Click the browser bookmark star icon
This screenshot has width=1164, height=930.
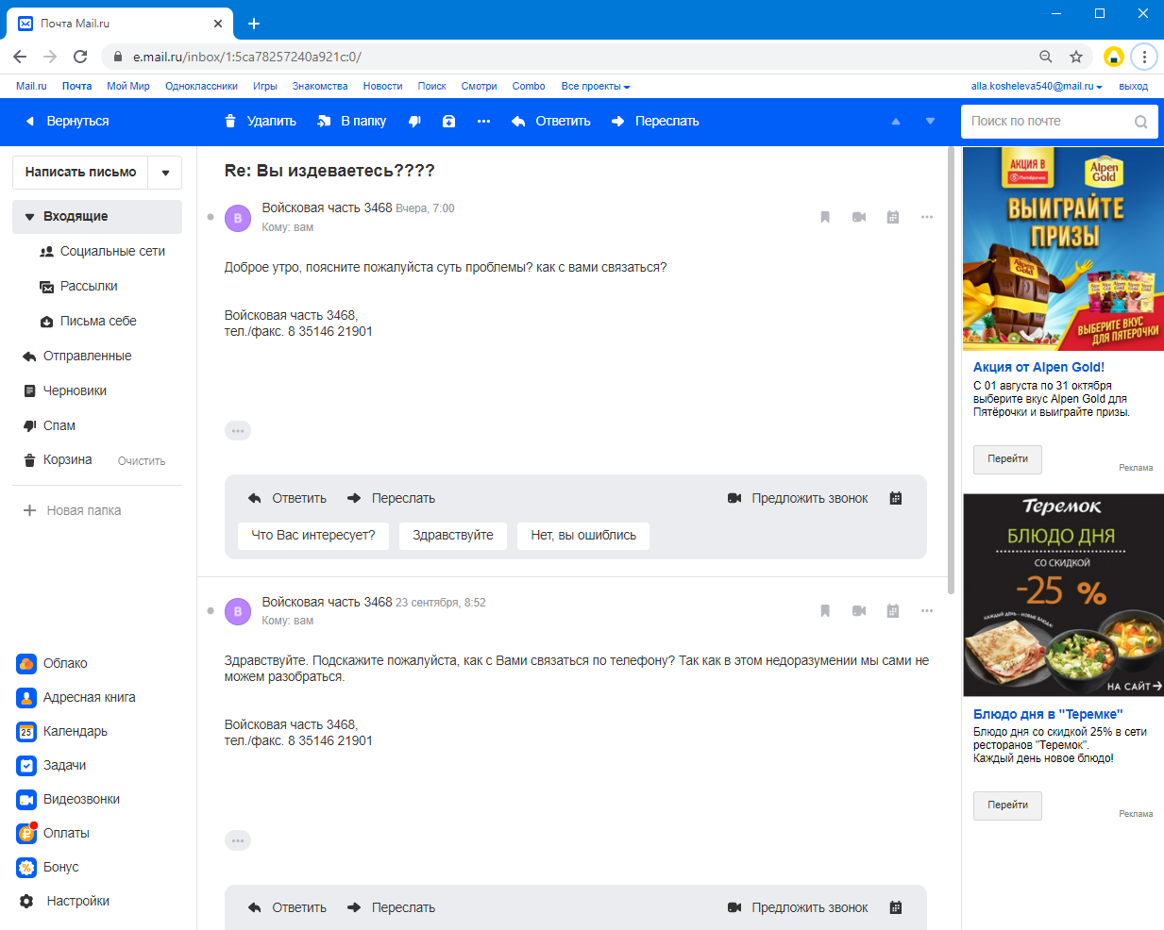[x=1076, y=57]
